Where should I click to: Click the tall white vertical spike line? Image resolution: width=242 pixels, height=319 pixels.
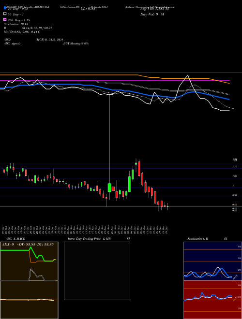pyautogui.click(x=110, y=139)
